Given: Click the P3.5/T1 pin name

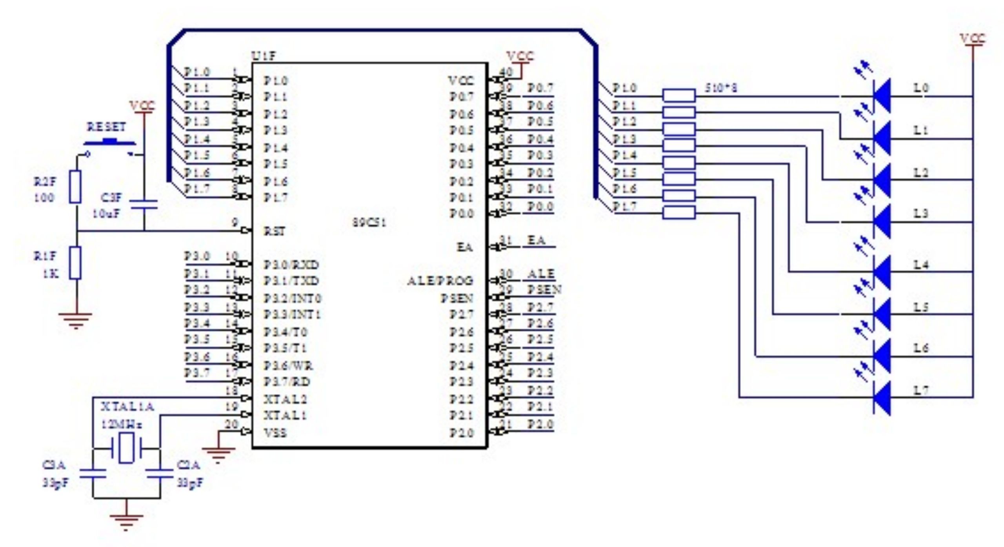Looking at the screenshot, I should pos(285,348).
